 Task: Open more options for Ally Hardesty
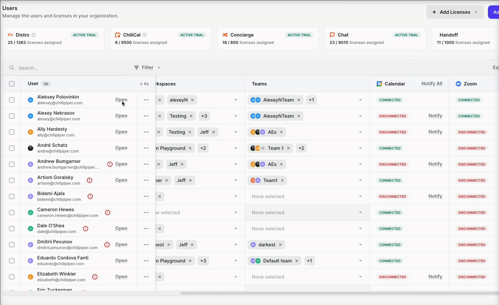tap(146, 132)
